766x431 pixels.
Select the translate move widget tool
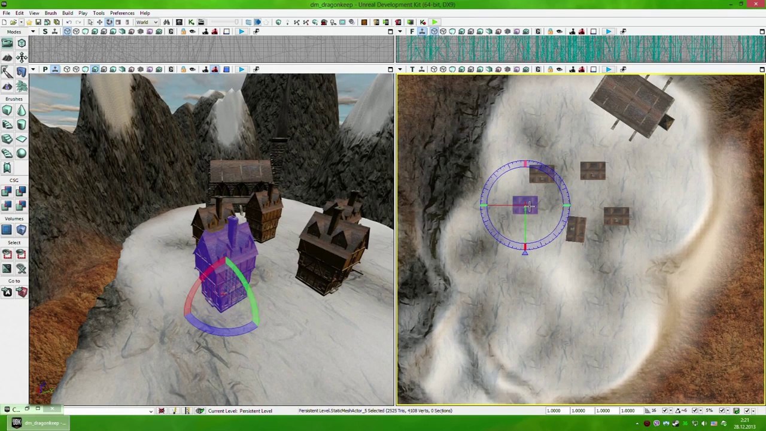tap(99, 22)
